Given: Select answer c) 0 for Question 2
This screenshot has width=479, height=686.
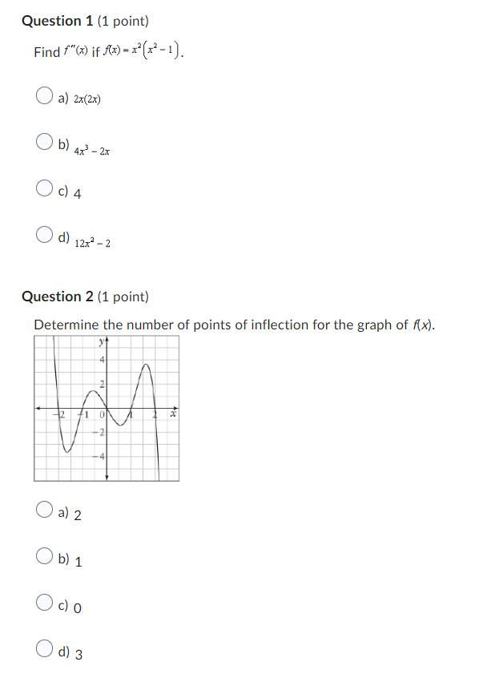Looking at the screenshot, I should coord(44,603).
